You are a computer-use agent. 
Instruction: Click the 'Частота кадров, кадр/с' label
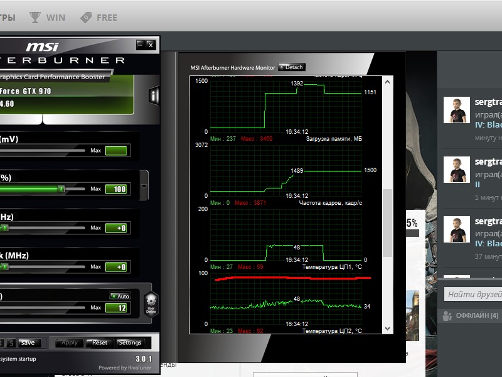(x=331, y=202)
